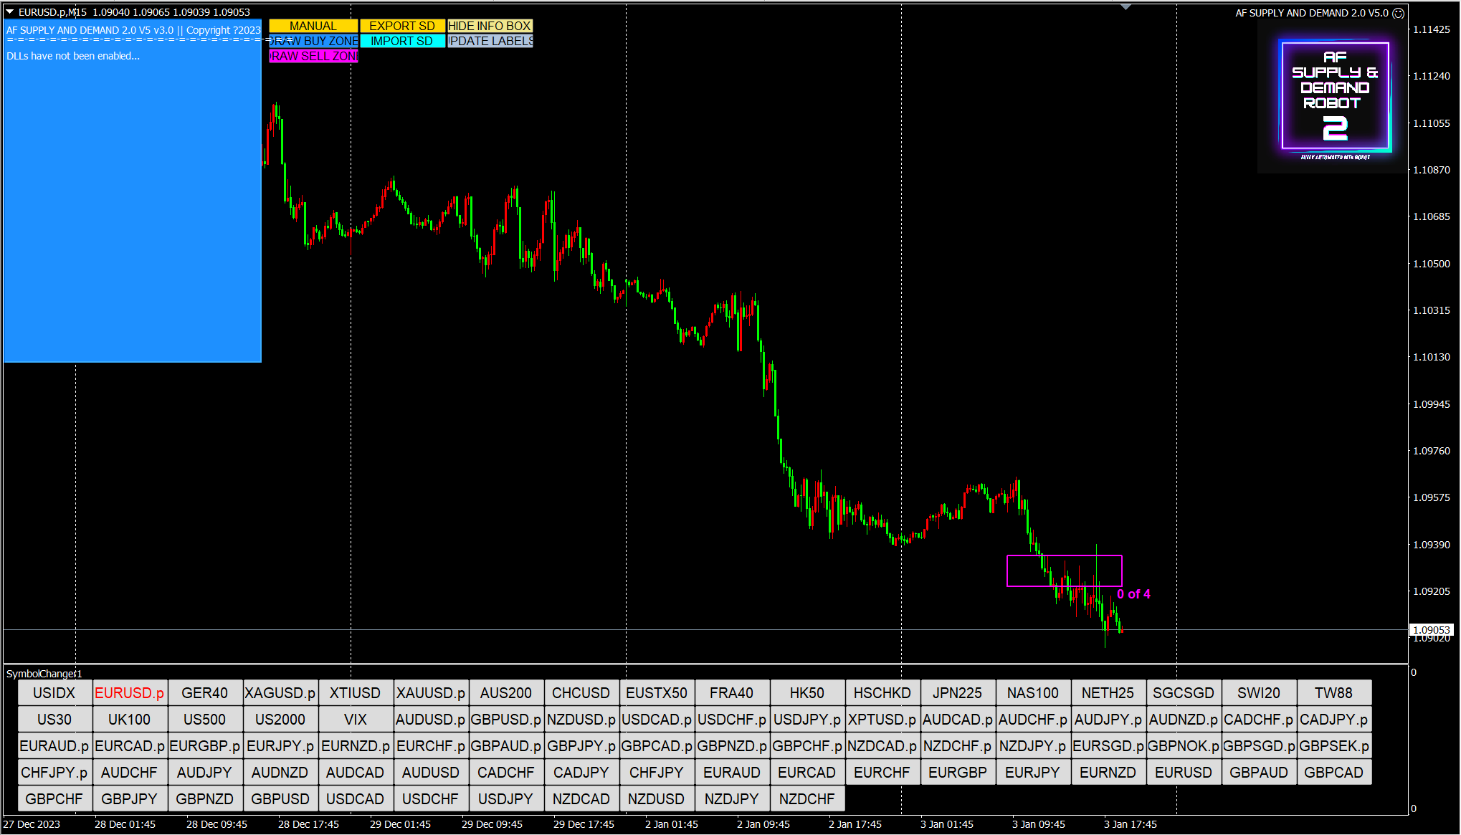
Task: Click the current price 1.09053 label
Action: pos(1431,630)
